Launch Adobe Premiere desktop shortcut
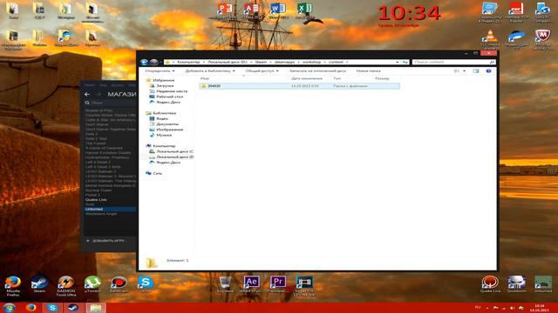The width and height of the screenshot is (558, 313). (x=278, y=284)
